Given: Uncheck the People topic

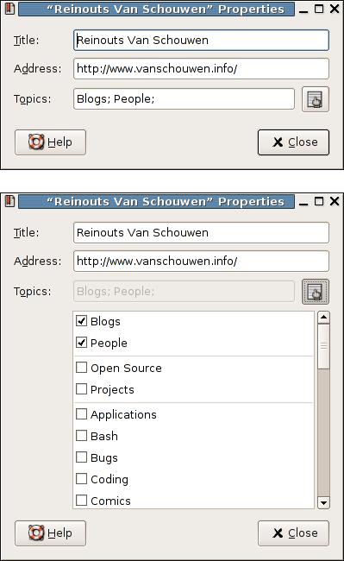Looking at the screenshot, I should pyautogui.click(x=81, y=343).
